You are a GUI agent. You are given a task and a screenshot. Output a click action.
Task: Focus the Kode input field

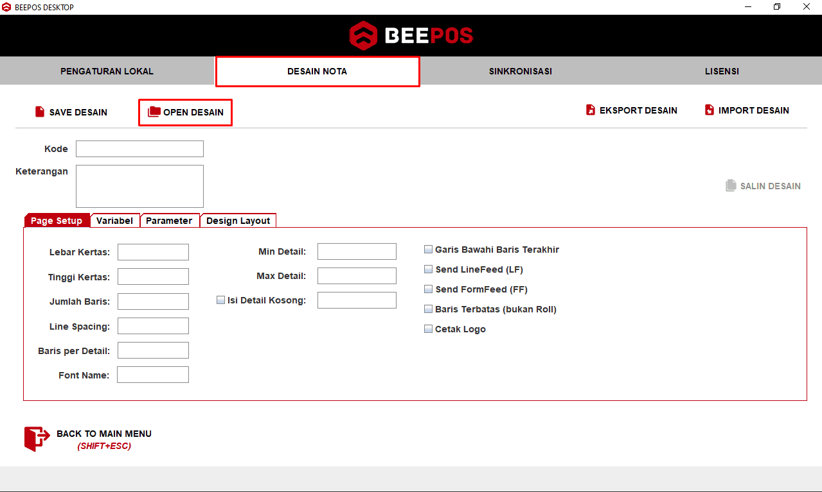(x=139, y=149)
